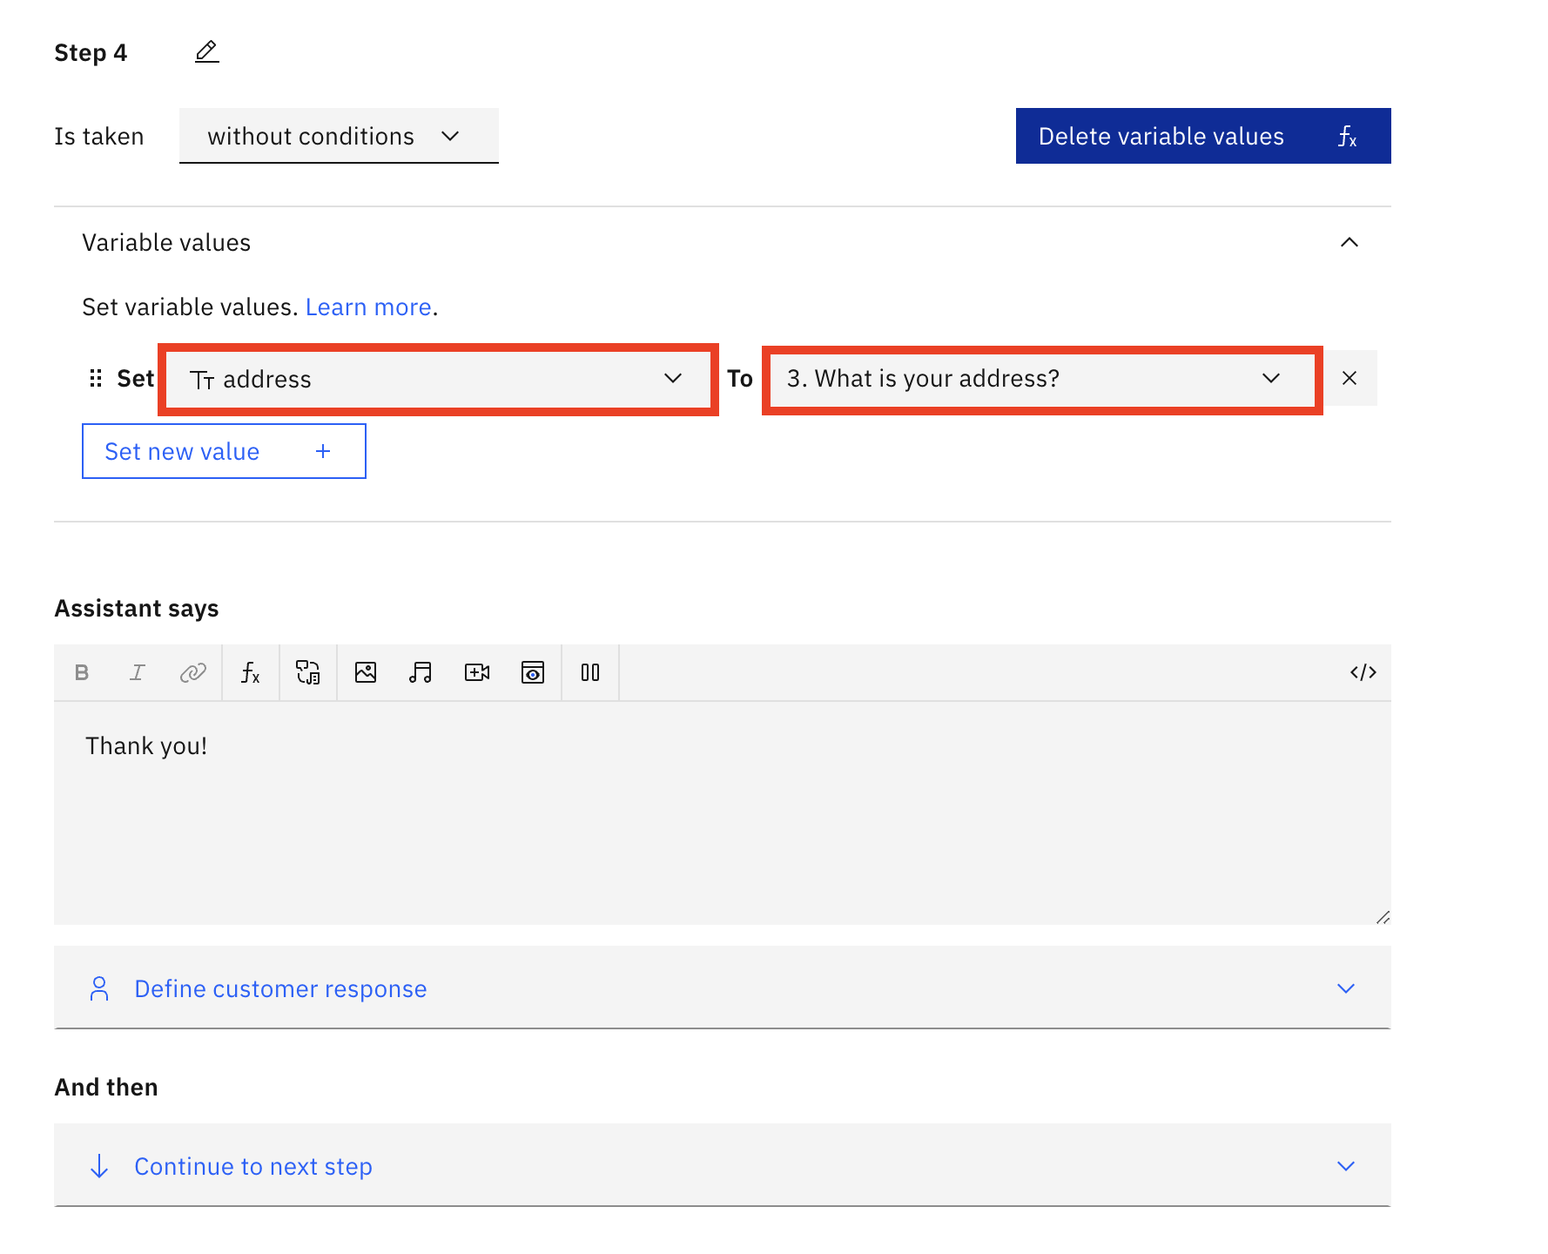Click the 'Step 4' heading text
The width and height of the screenshot is (1548, 1254).
pyautogui.click(x=91, y=53)
